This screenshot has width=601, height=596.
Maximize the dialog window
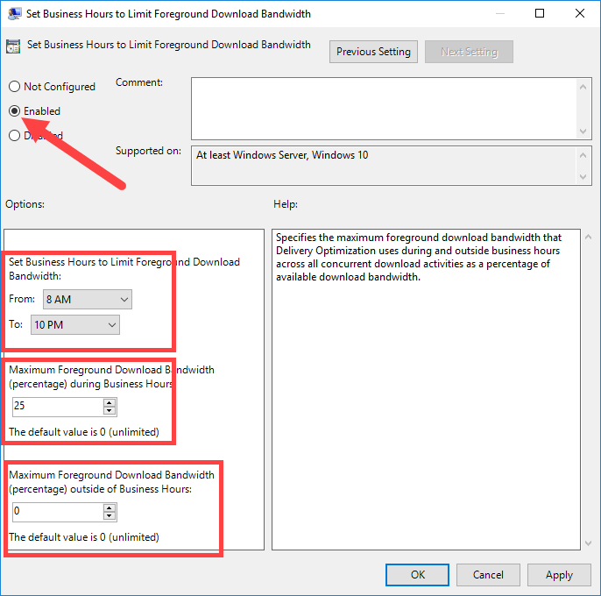tap(540, 13)
